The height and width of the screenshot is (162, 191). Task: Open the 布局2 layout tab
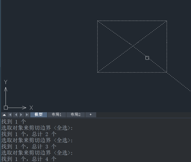coord(75,115)
